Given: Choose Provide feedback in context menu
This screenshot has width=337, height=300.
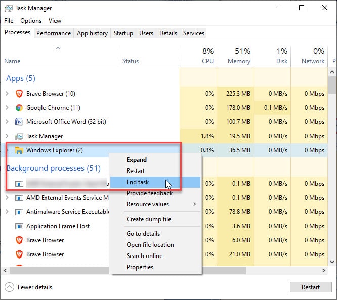Looking at the screenshot, I should pos(156,193).
